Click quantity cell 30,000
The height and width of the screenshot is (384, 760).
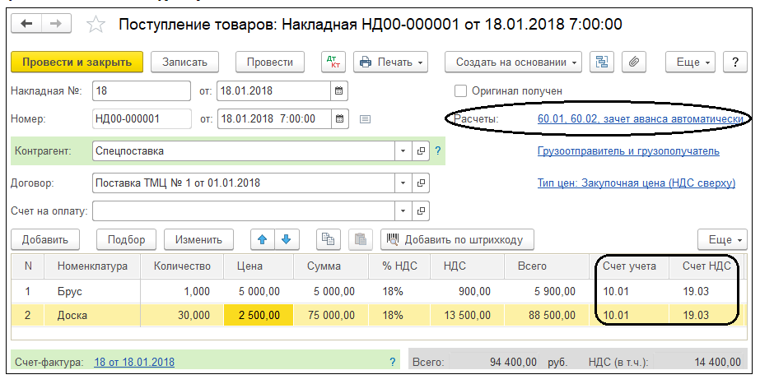[x=182, y=315]
